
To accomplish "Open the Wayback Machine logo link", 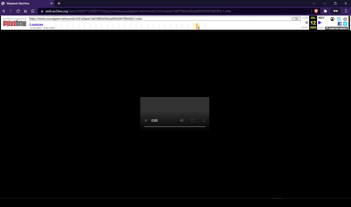I will click(15, 23).
